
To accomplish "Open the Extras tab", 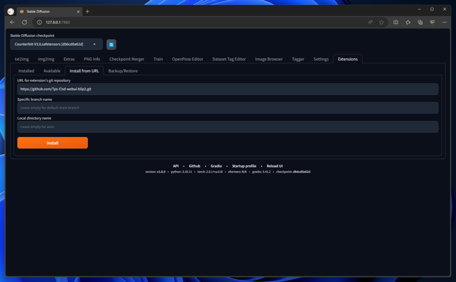I will (69, 59).
